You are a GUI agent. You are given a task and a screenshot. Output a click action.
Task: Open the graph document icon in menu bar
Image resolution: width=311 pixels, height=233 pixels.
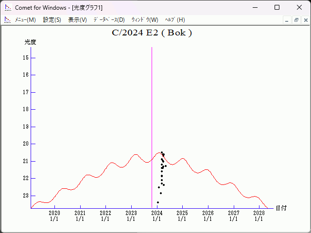pos(7,20)
